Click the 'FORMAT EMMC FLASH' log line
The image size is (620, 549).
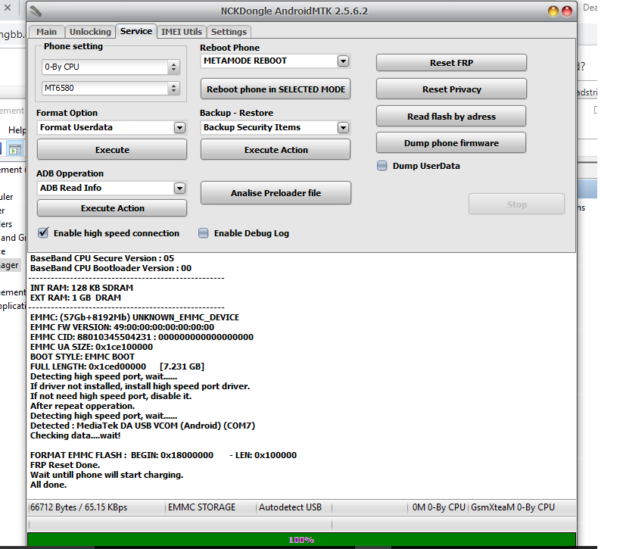click(164, 455)
